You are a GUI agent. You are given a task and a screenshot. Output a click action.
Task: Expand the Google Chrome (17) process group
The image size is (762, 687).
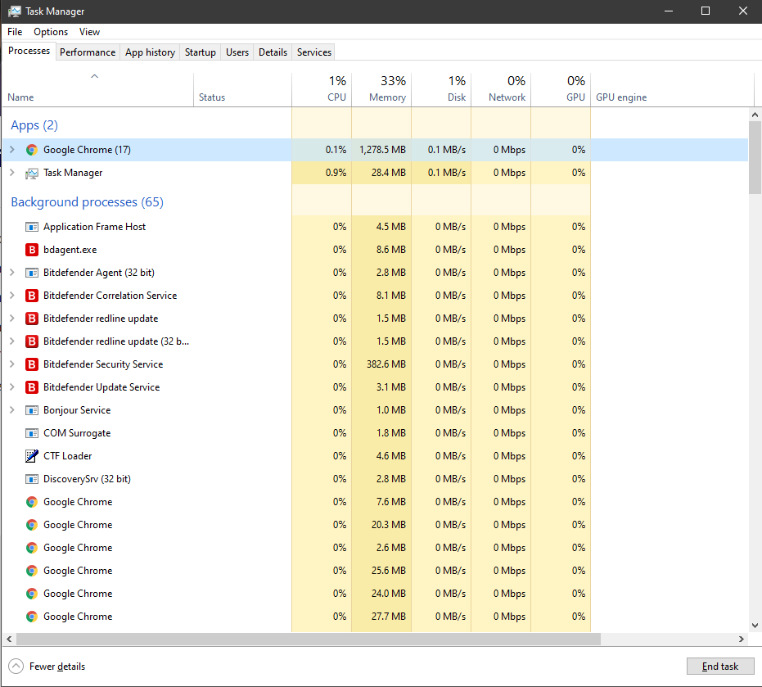tap(12, 150)
